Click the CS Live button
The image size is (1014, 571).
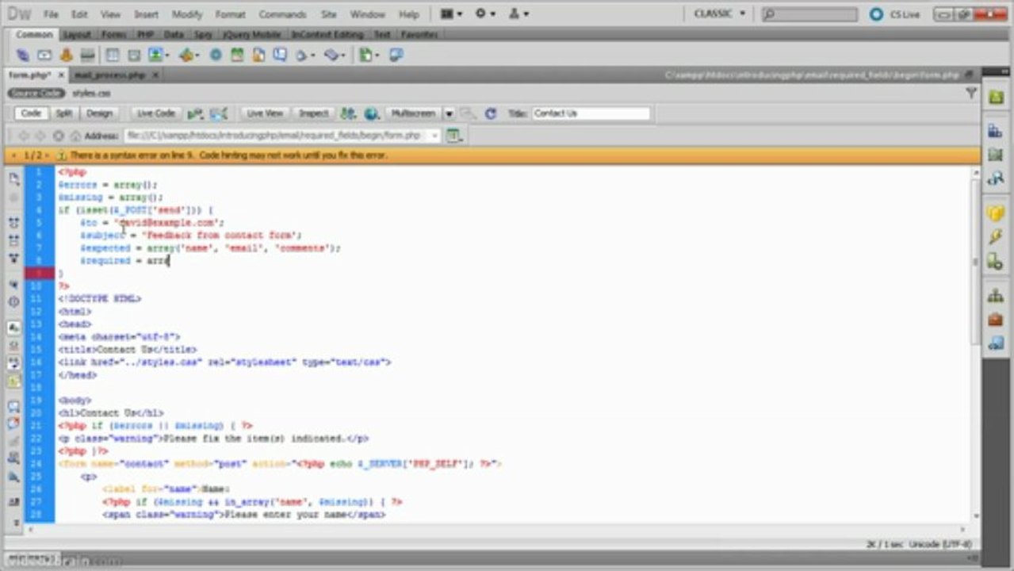[893, 14]
